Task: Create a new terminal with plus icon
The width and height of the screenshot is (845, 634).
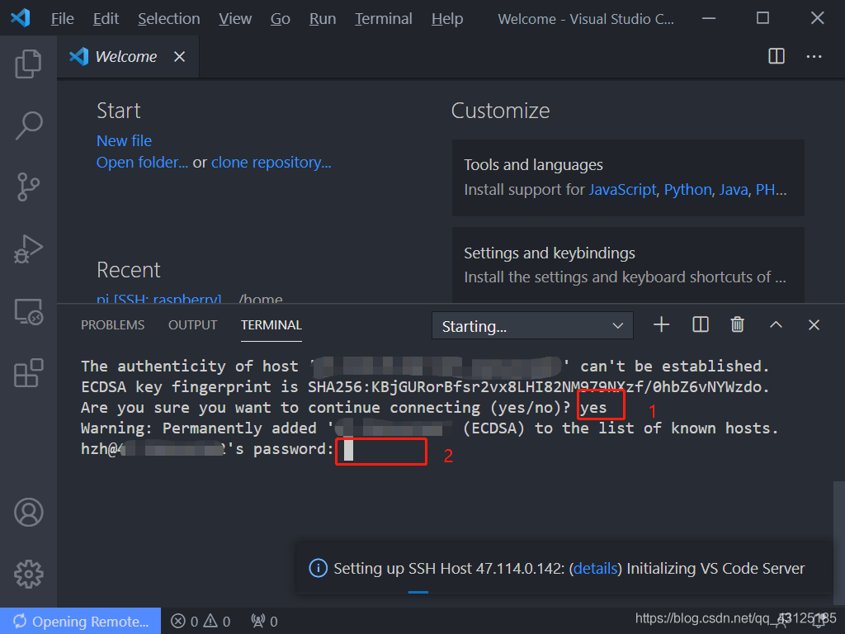Action: point(661,324)
